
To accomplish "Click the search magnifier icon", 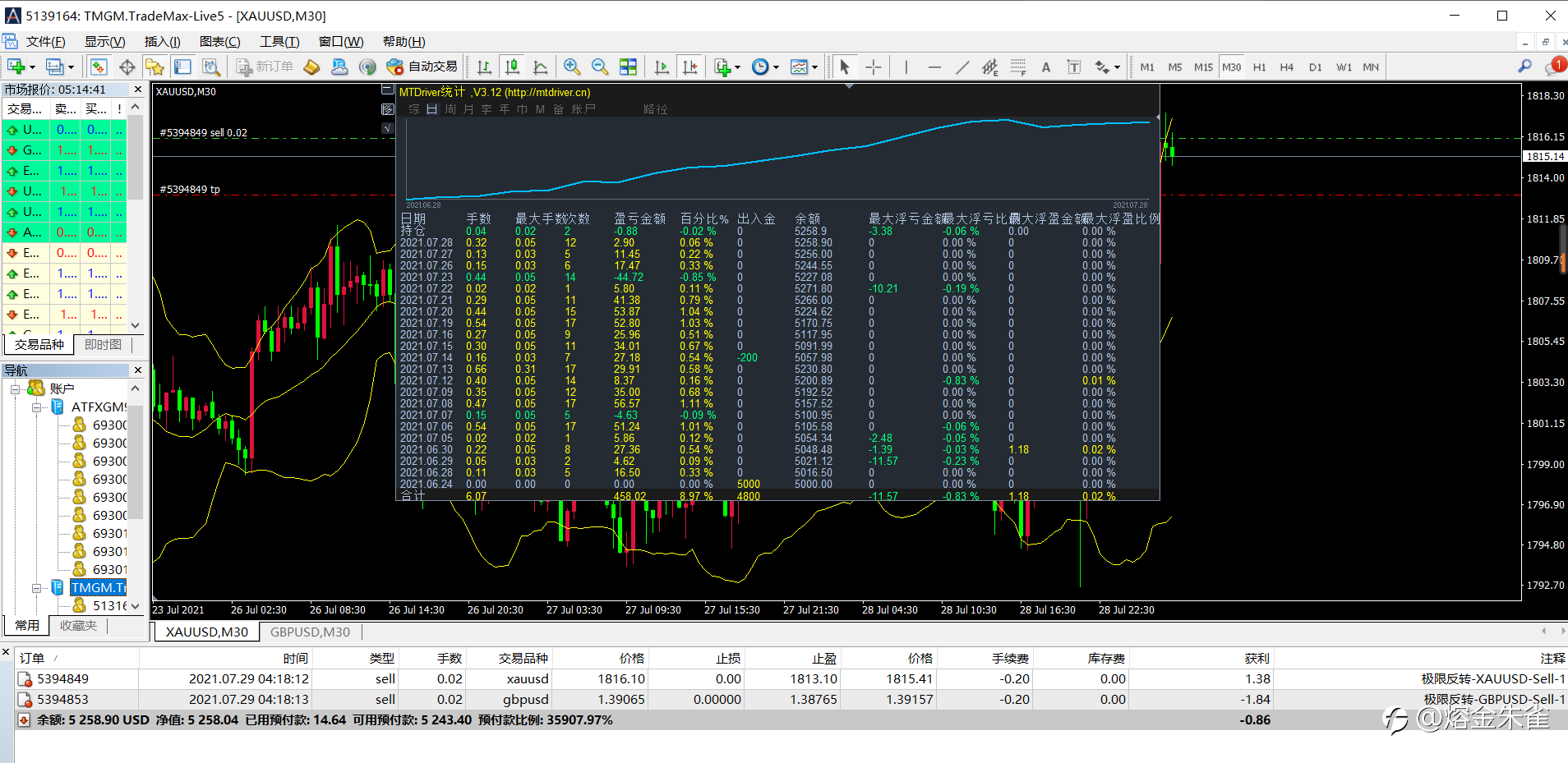I will (x=1524, y=67).
